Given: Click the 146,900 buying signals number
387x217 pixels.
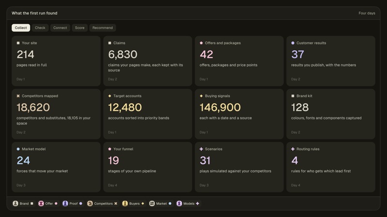Looking at the screenshot, I should (x=220, y=108).
